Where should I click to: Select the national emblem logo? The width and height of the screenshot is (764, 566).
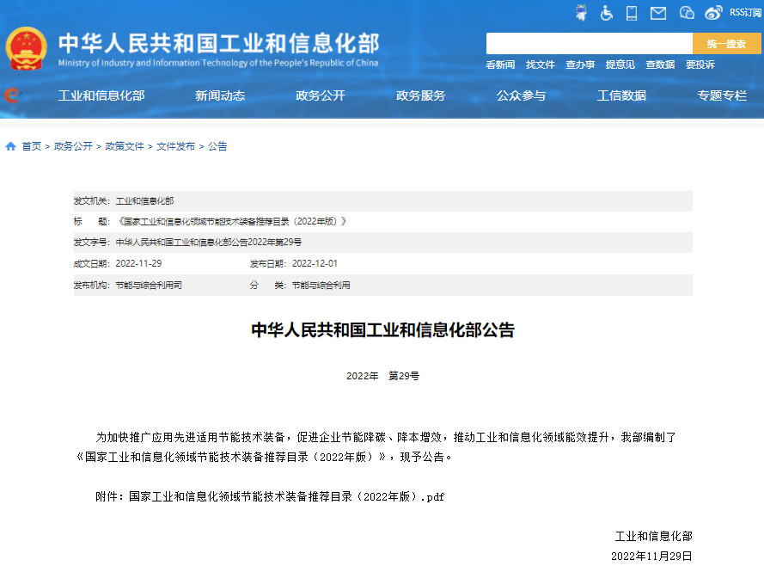[x=27, y=42]
